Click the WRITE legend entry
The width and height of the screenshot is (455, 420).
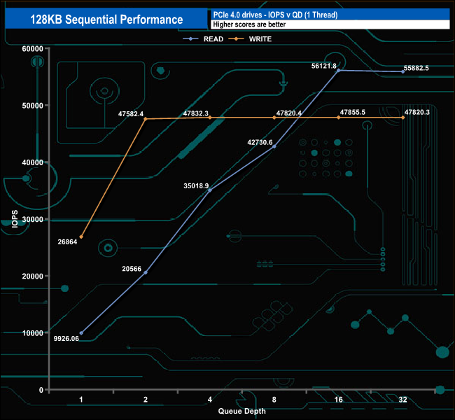250,39
